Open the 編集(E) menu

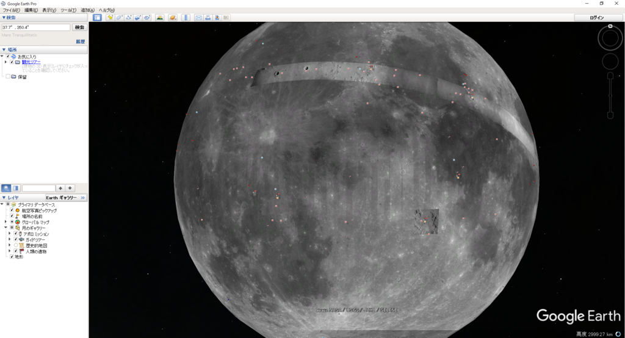(31, 10)
